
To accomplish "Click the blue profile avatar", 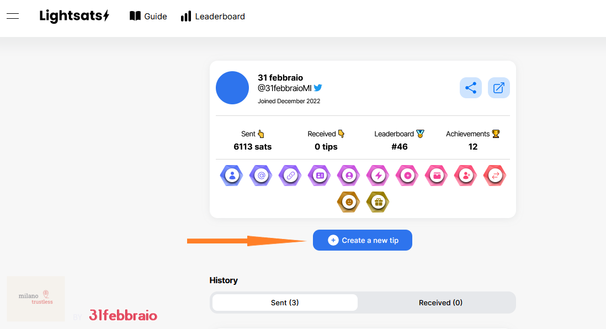I will [x=232, y=88].
